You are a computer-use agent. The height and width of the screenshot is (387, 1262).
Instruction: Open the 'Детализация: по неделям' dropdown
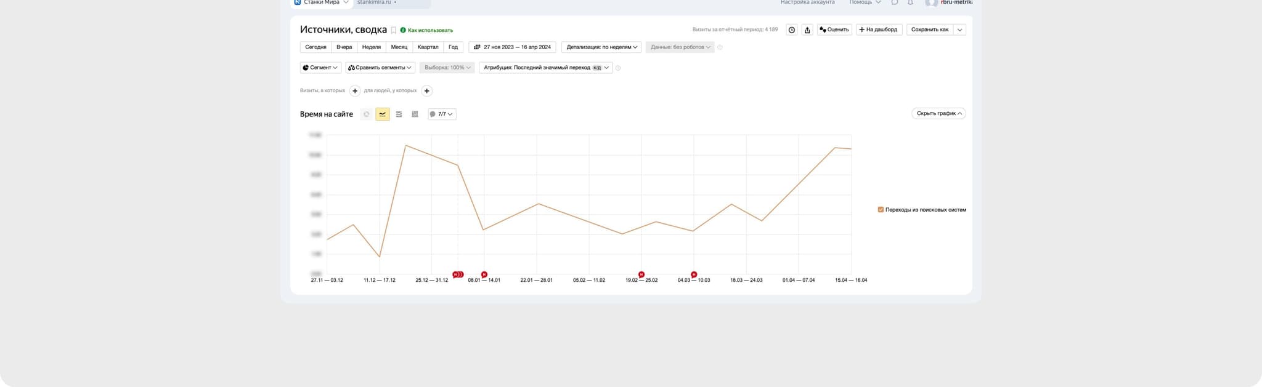click(x=601, y=47)
